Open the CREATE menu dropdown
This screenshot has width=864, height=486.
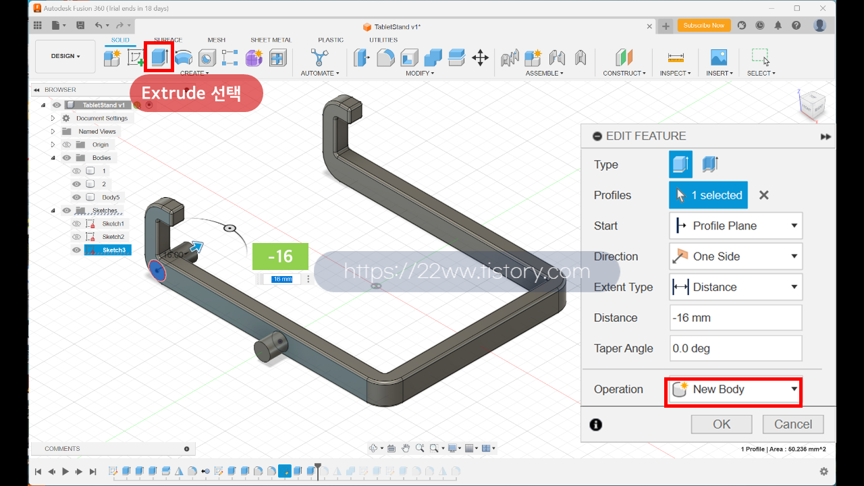pos(194,73)
